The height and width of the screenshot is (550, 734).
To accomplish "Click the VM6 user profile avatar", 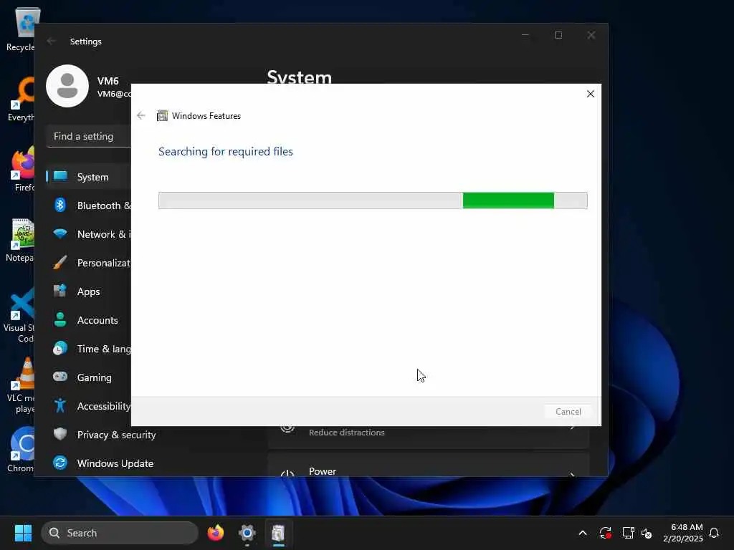I will (x=67, y=86).
